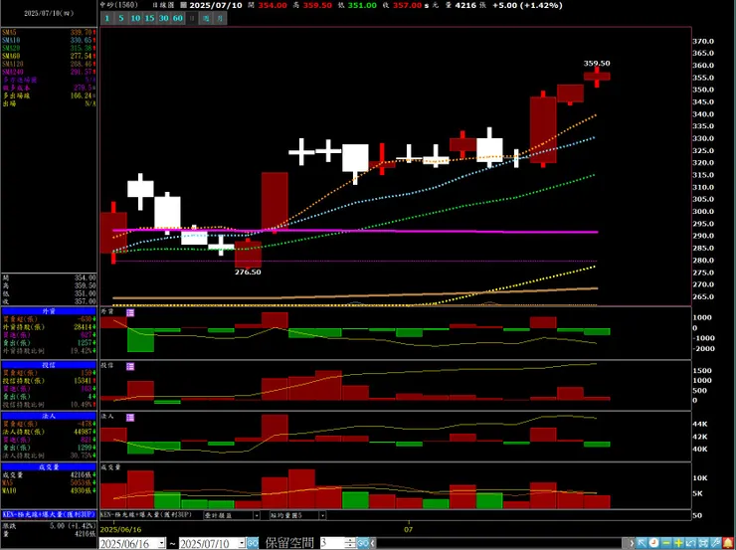Switch to the 1-minute timeframe button
This screenshot has width=736, height=550.
(107, 18)
